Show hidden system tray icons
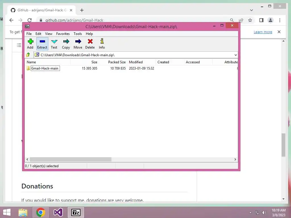The width and height of the screenshot is (291, 218). coord(250,213)
